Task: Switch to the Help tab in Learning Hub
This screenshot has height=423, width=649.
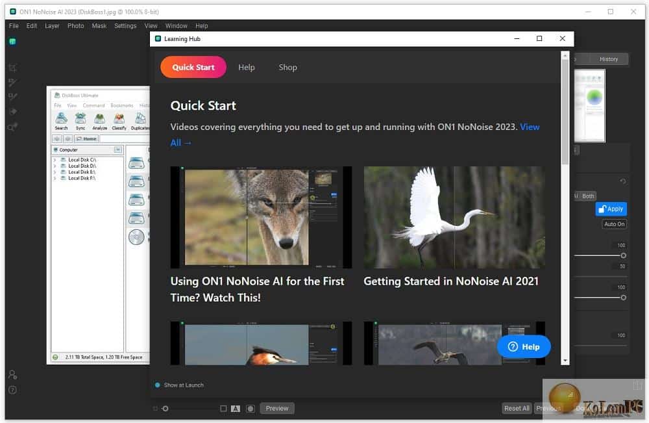Action: (x=246, y=67)
